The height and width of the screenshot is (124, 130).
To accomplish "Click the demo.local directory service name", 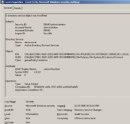I will [x=30, y=42].
